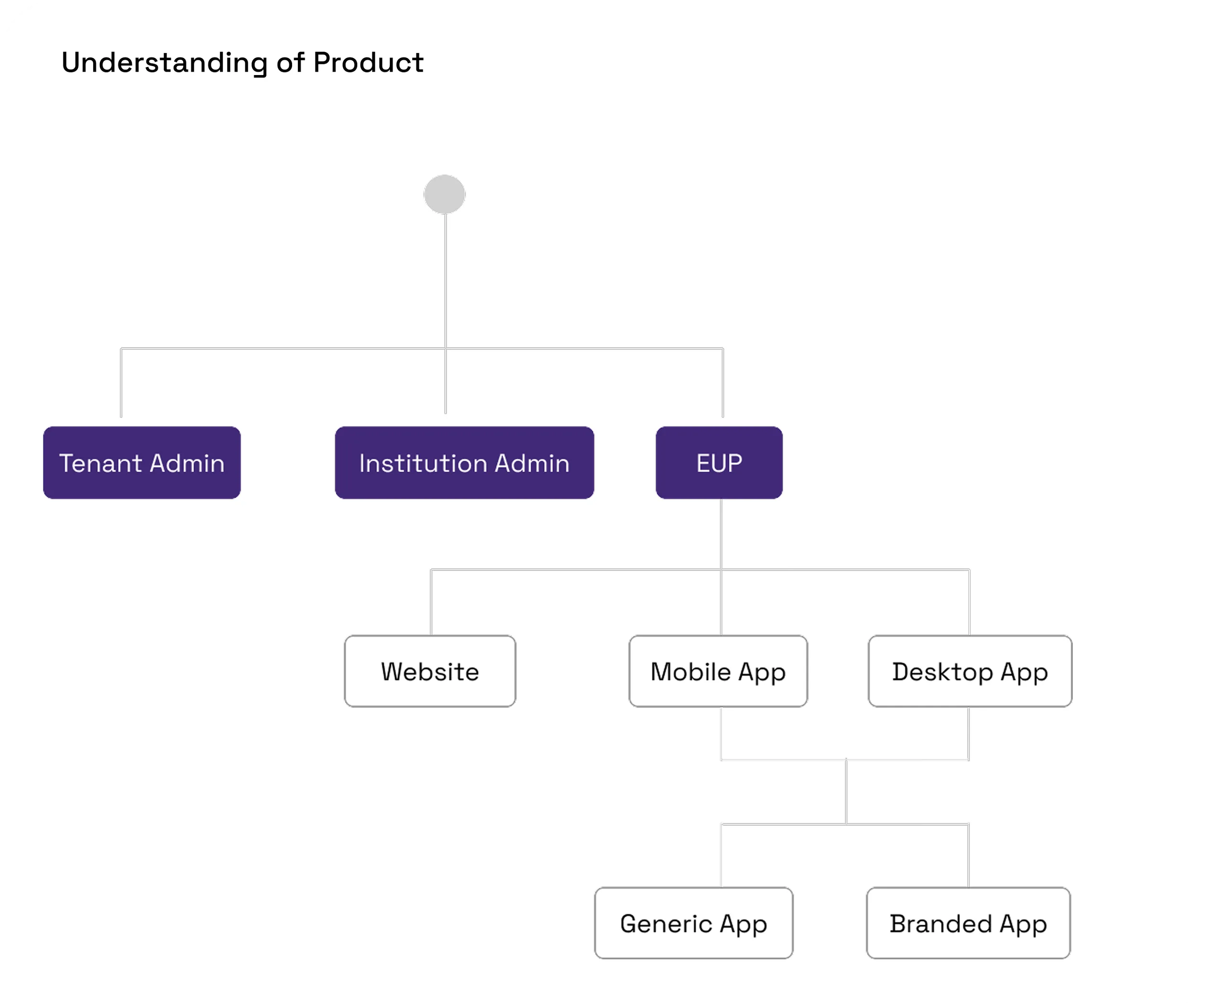Select the Mobile App node

pos(718,671)
